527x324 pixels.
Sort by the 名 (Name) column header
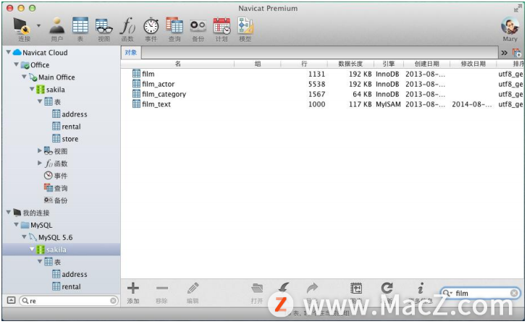[178, 64]
